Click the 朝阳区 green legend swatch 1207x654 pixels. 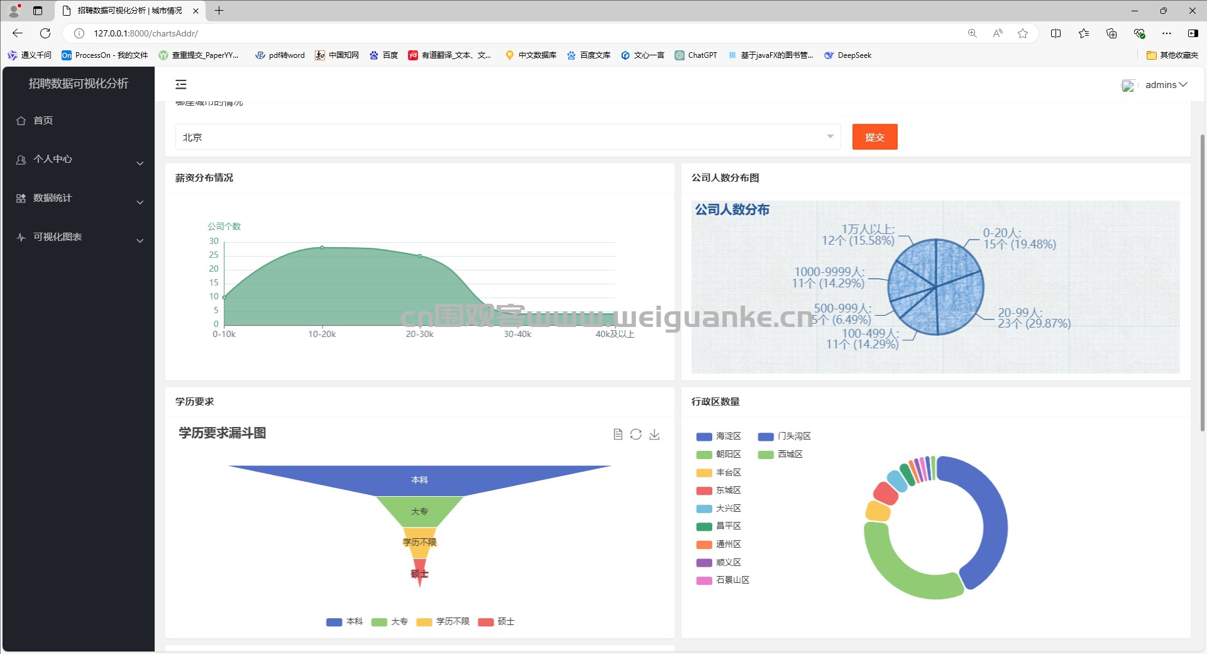point(704,455)
